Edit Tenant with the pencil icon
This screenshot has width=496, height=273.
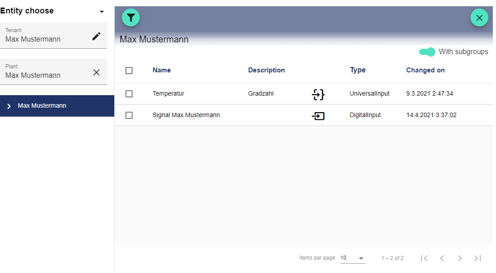(x=96, y=36)
